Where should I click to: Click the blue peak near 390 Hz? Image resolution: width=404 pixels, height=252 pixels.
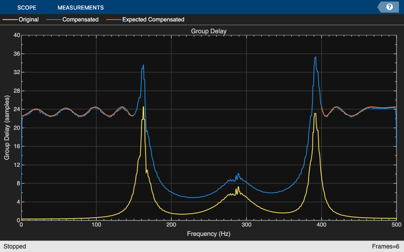315,57
